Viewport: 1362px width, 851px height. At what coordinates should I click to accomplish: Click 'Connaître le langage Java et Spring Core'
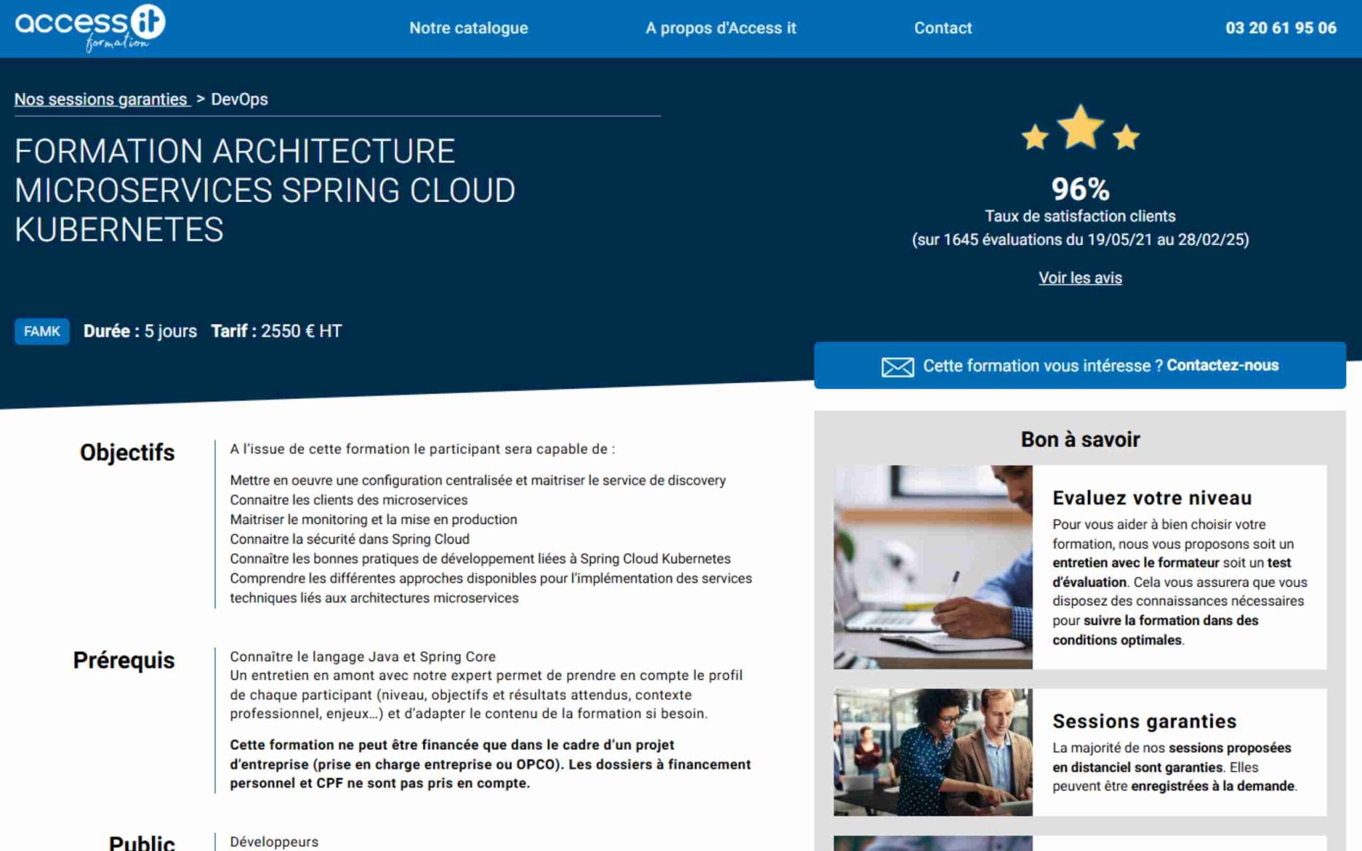(x=362, y=657)
